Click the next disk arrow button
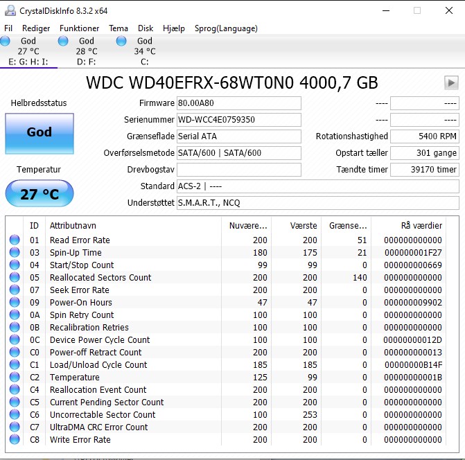Viewport: 465px width, 460px height. [x=451, y=82]
